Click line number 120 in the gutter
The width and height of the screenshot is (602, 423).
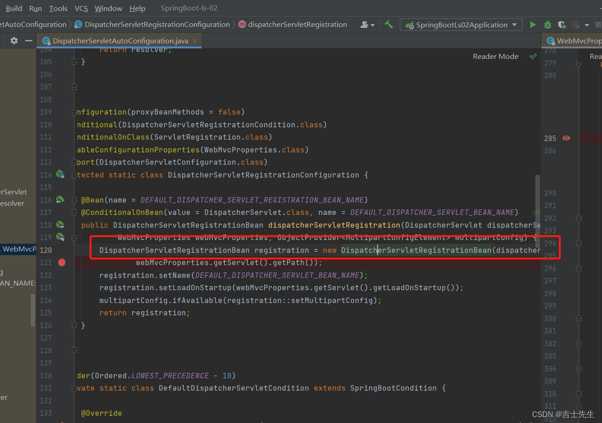coord(46,250)
